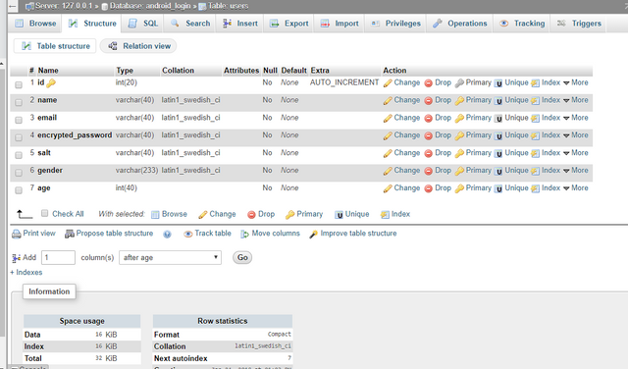Tick the checkbox for the name column
This screenshot has width=628, height=369.
(19, 103)
